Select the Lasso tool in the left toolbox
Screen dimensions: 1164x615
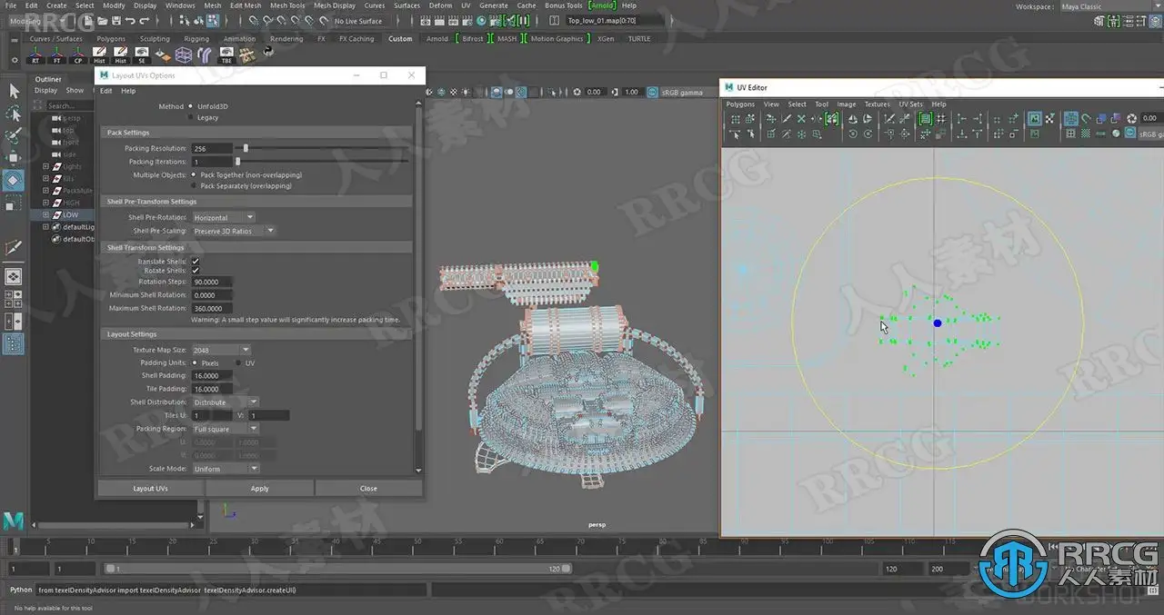(x=14, y=114)
